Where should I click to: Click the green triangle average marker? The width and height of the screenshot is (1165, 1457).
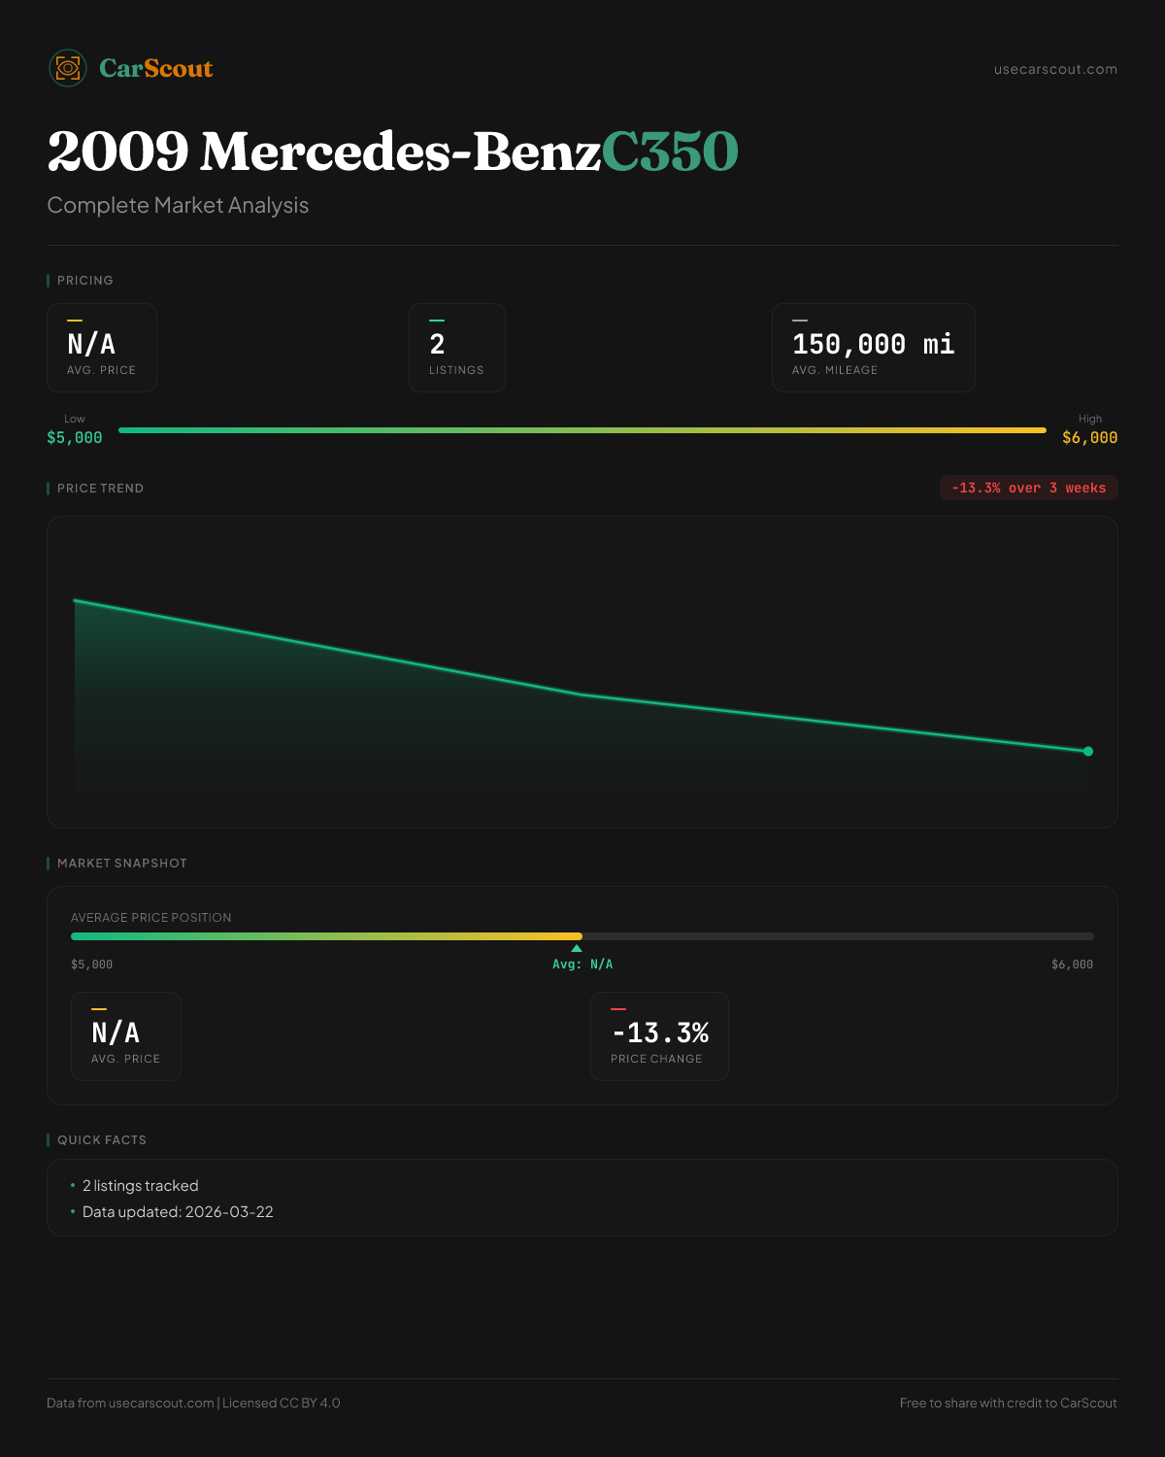[x=577, y=948]
